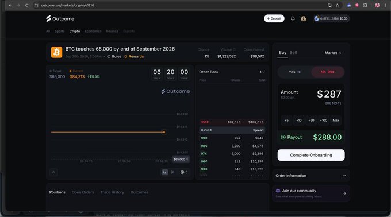Open the browser three-dot menu
The height and width of the screenshot is (217, 391).
click(385, 5)
